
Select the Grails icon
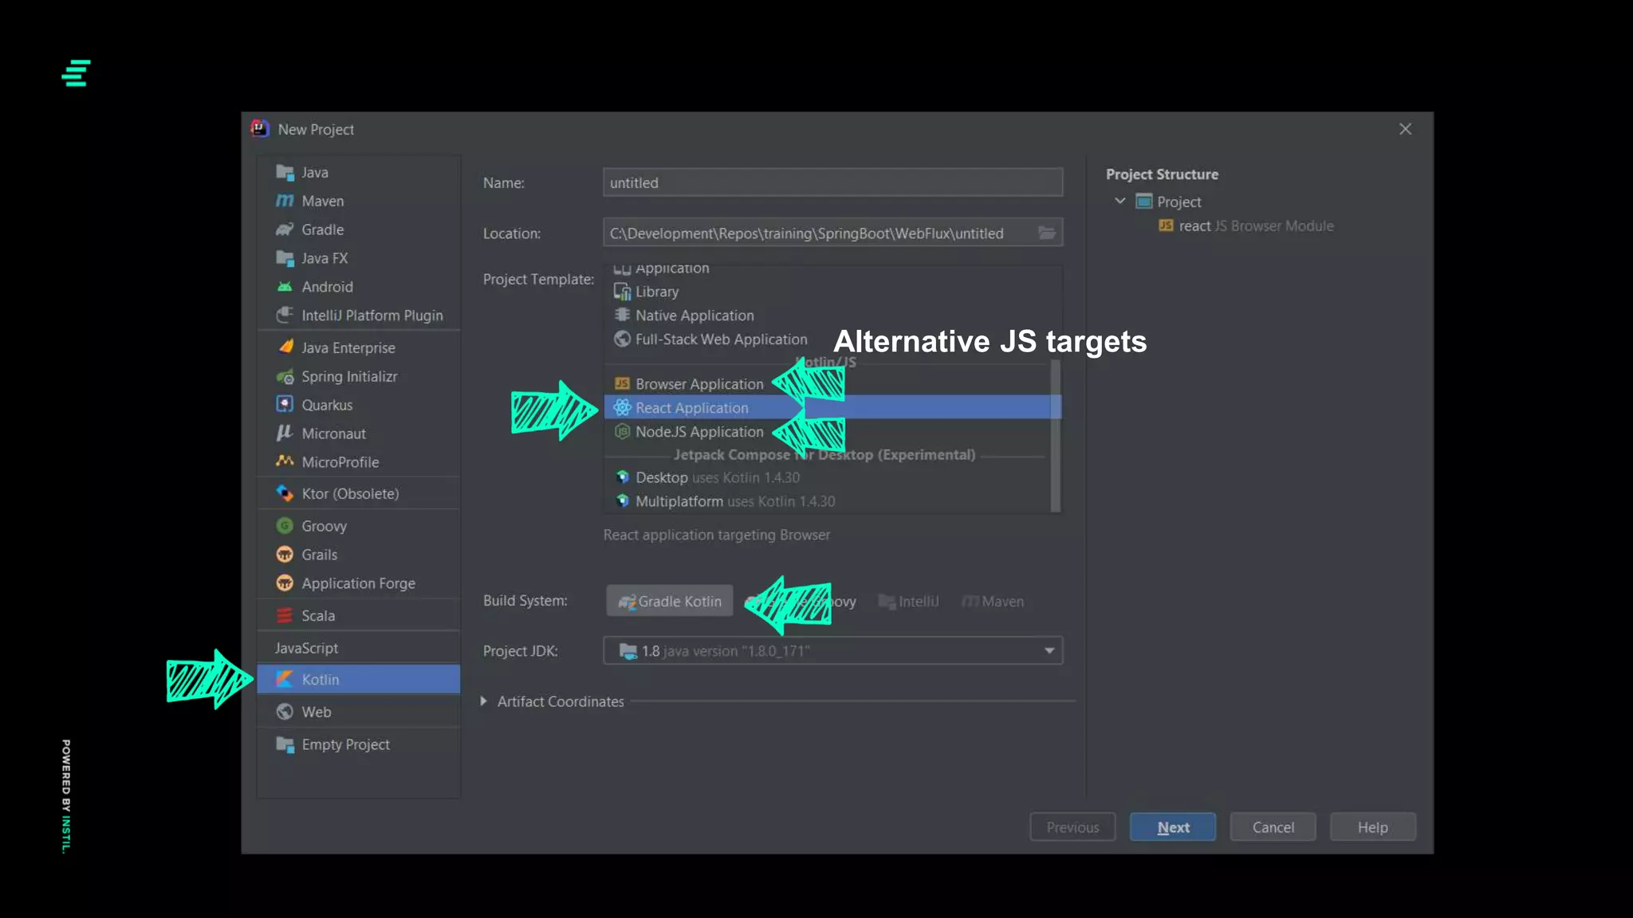[x=285, y=555]
